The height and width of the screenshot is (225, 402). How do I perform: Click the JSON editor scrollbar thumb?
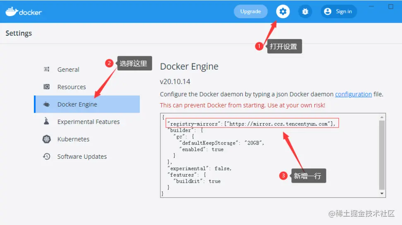click(x=382, y=155)
